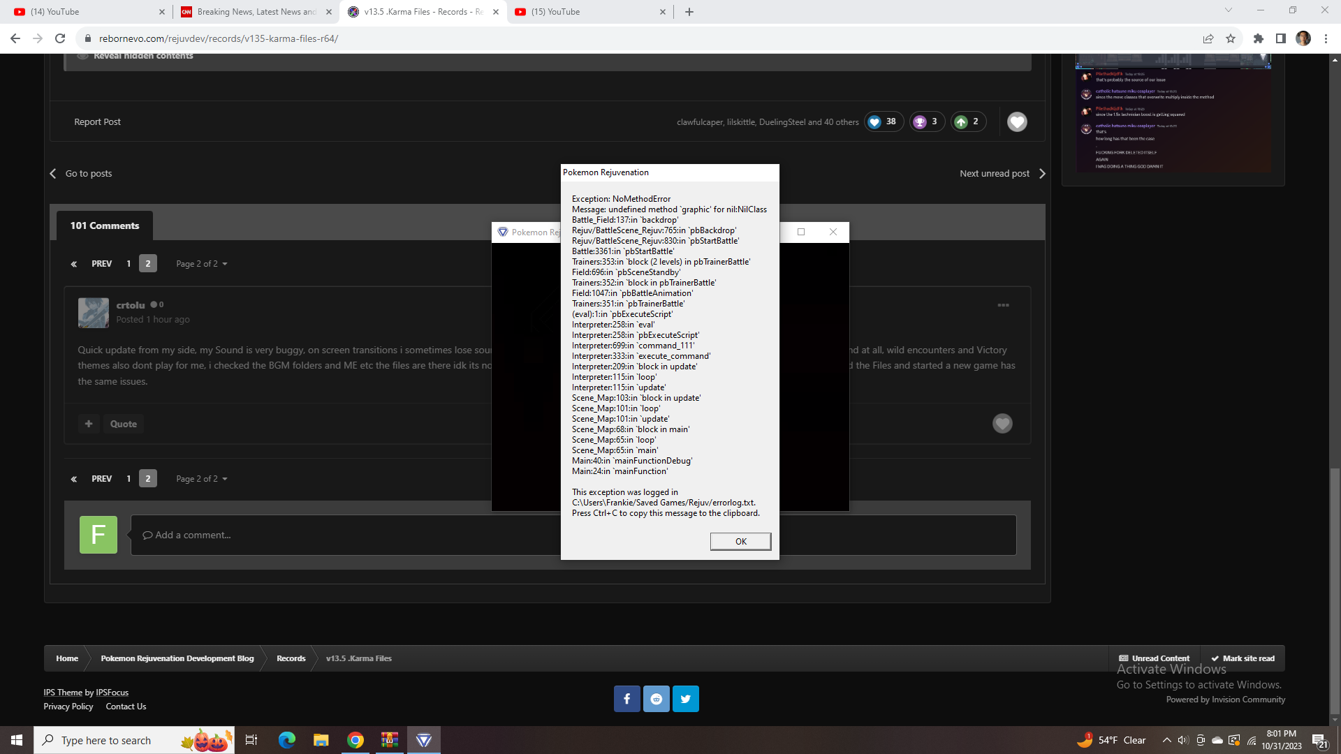Open Pokemon Rejuvenation Development Blog breadcrumb

pyautogui.click(x=177, y=658)
